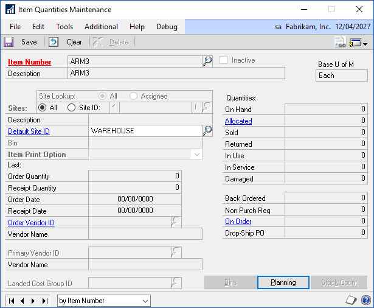Click the Save button label
The height and width of the screenshot is (308, 374).
click(x=29, y=42)
